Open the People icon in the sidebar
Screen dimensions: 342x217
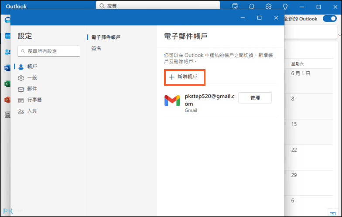pyautogui.click(x=8, y=52)
